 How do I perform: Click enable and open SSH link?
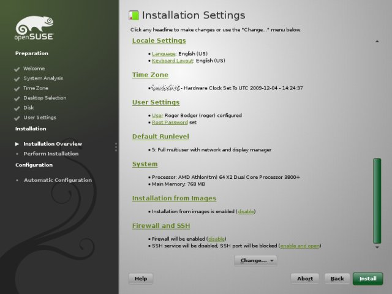click(x=300, y=246)
